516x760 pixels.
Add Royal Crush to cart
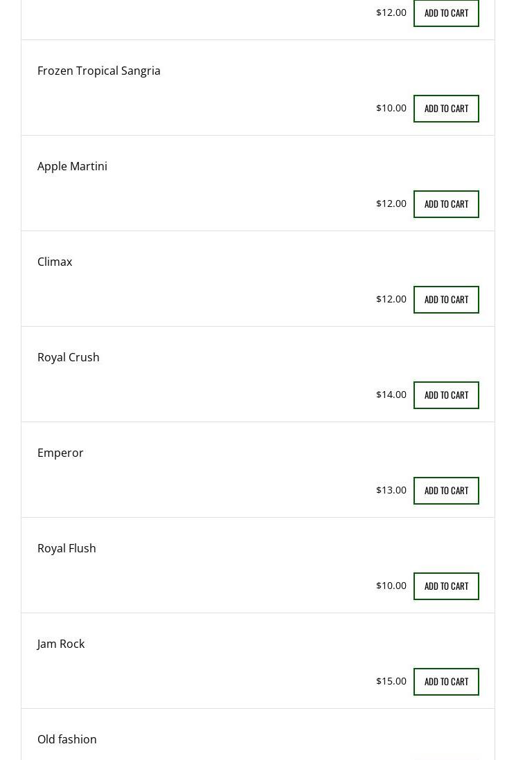click(446, 395)
